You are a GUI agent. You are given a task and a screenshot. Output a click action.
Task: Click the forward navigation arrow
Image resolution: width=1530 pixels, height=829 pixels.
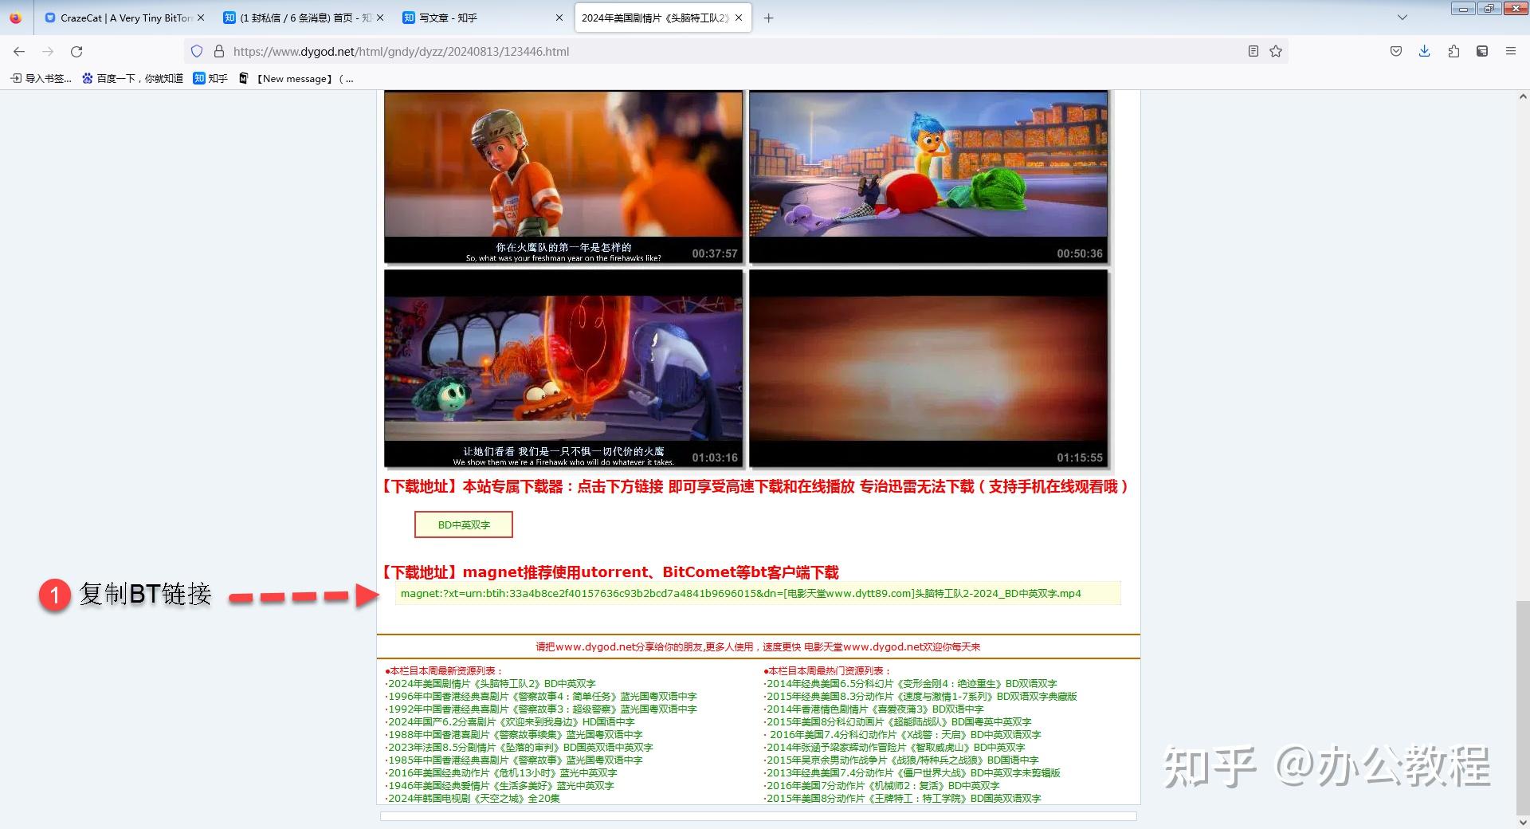pos(48,51)
